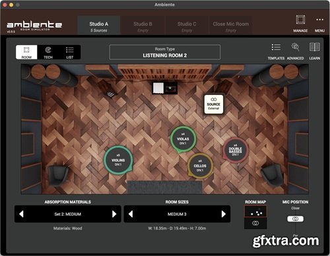Viewport: 330px width, 256px height.
Task: Open the MEDIUM 3 room size selector
Action: pyautogui.click(x=177, y=214)
